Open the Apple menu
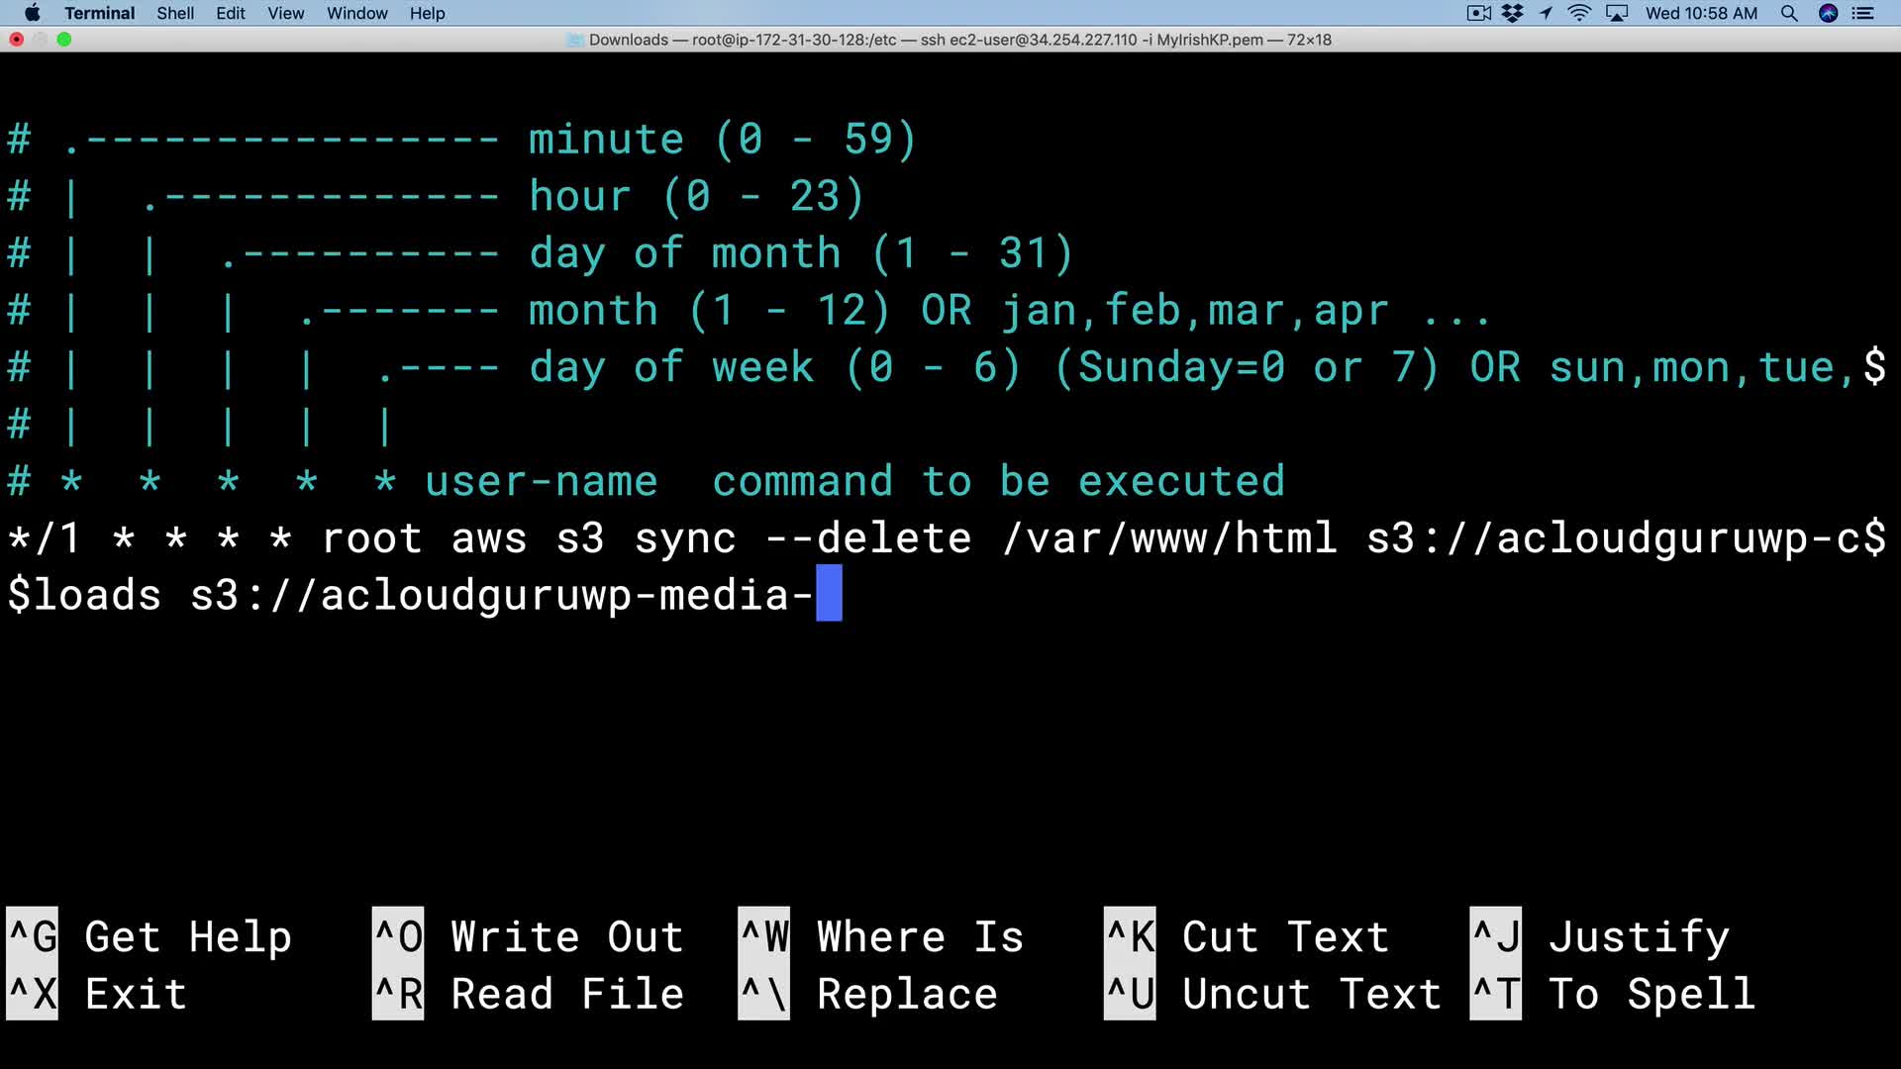 [x=32, y=13]
